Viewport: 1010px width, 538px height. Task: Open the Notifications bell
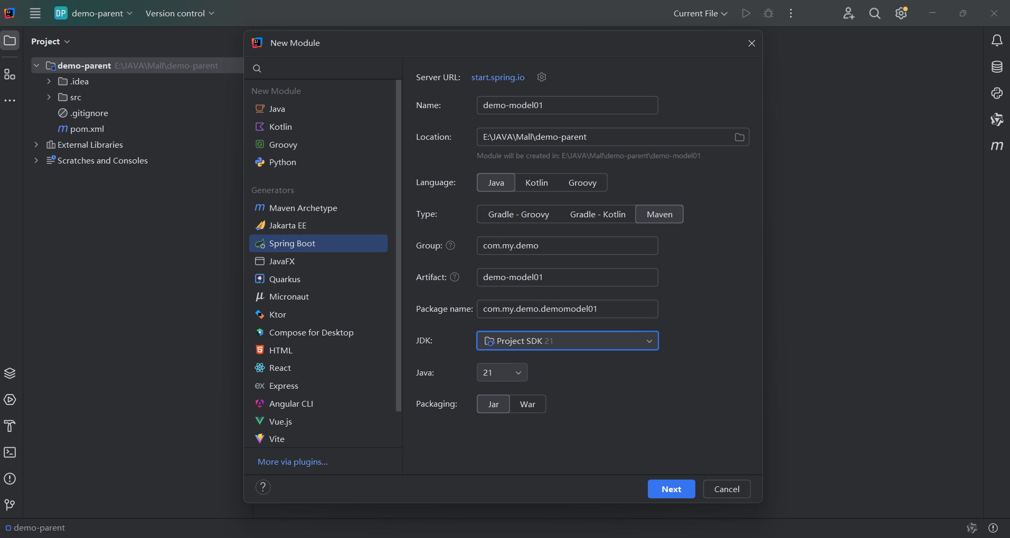[x=997, y=41]
